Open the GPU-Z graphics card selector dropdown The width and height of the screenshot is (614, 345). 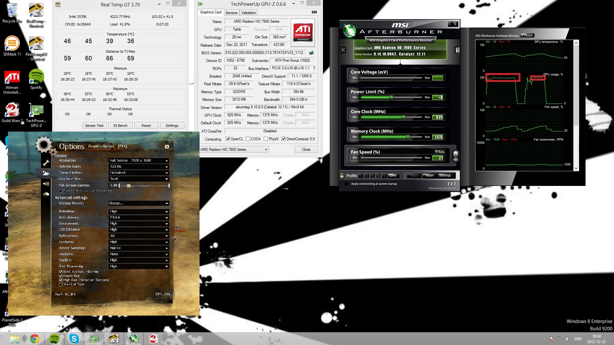(234, 149)
